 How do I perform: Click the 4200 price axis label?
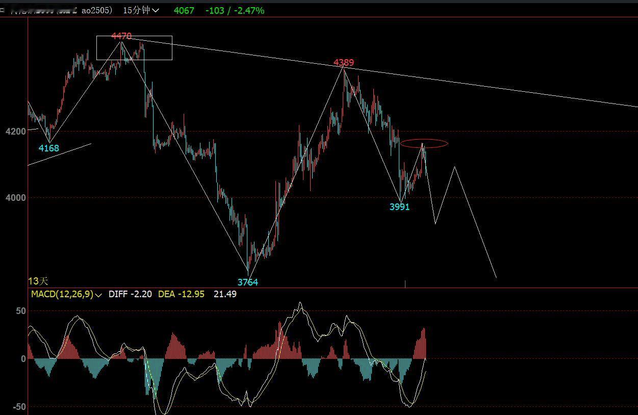click(15, 132)
